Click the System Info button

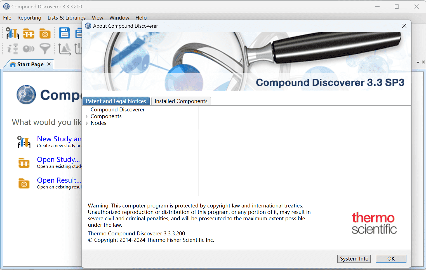[354, 259]
